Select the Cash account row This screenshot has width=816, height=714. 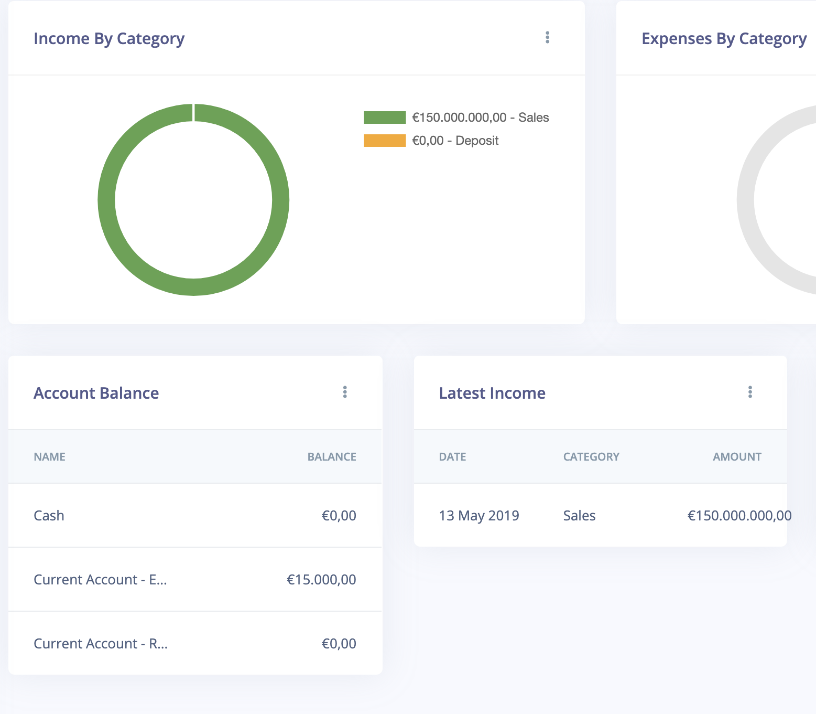pos(195,515)
